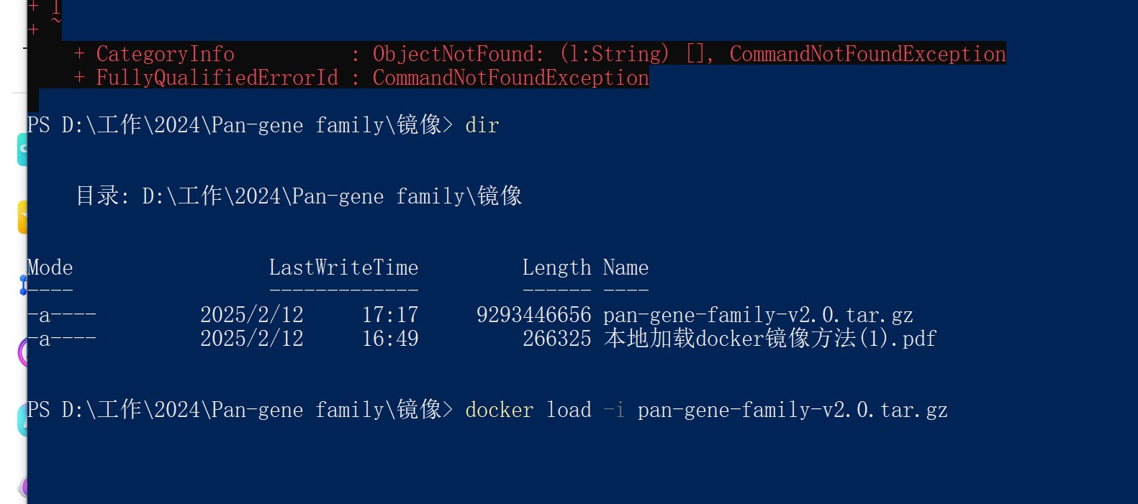Click the yellow icon left of the directory line

tap(22, 217)
